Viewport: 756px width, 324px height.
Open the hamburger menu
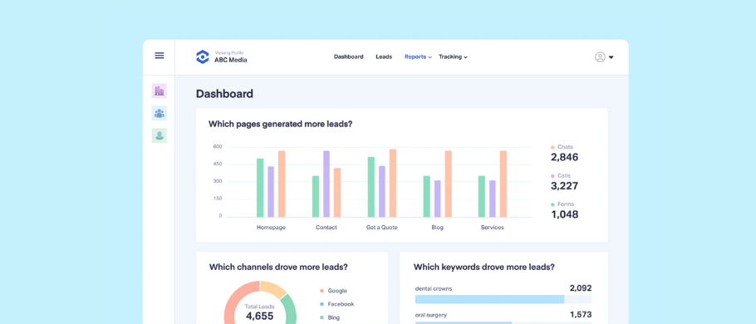coord(160,56)
